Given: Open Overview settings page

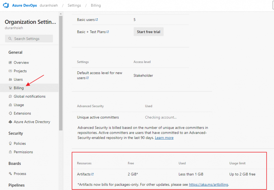Looking at the screenshot, I should 21,62.
